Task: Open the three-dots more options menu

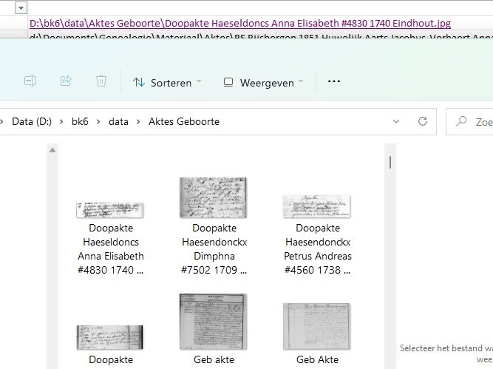Action: pos(333,81)
